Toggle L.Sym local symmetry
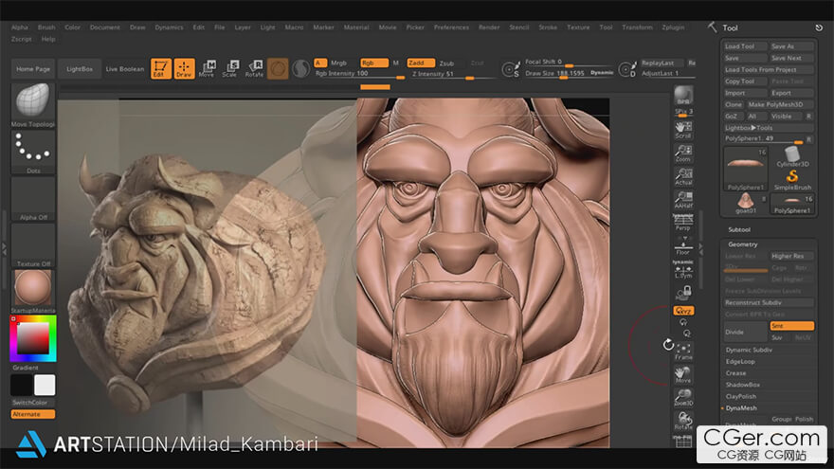 coord(683,270)
